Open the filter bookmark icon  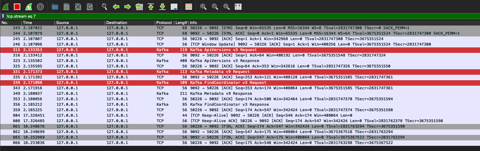(x=3, y=16)
